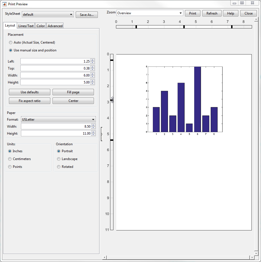Click the Top position input field

(55, 68)
